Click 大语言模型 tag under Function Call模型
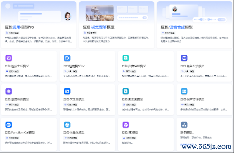This screenshot has width=234, height=153. click(x=12, y=138)
